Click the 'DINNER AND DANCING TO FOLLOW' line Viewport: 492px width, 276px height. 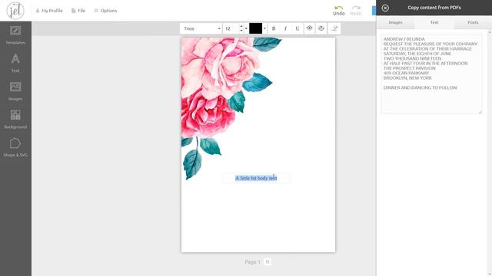[421, 87]
